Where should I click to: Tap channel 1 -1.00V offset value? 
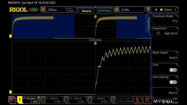(34, 102)
